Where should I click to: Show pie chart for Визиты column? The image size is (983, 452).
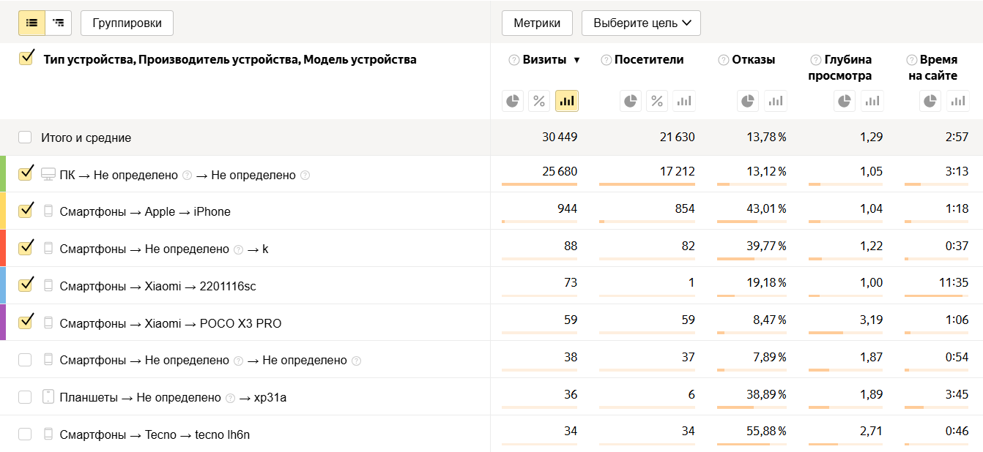point(513,101)
